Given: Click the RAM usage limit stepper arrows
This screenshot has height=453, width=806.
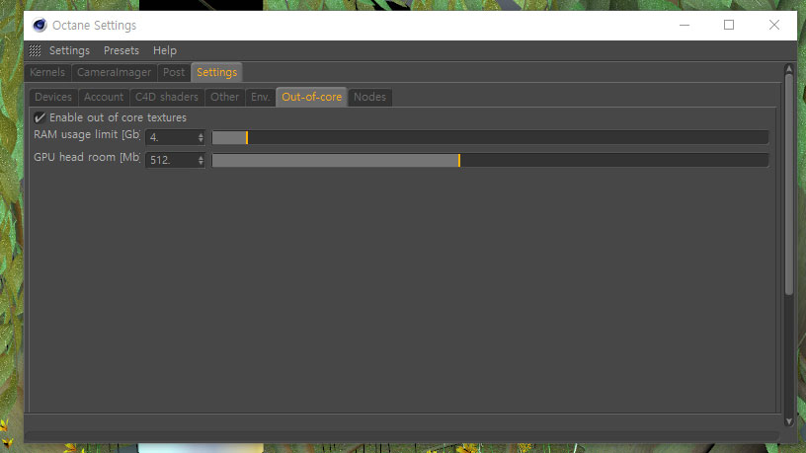Looking at the screenshot, I should (201, 137).
